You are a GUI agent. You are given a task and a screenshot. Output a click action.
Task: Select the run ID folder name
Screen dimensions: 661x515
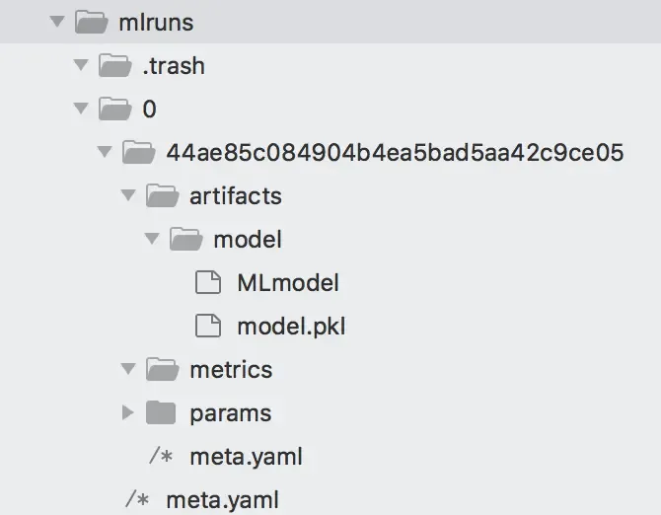(395, 152)
